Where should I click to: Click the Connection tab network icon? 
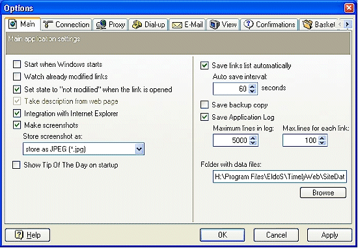tap(48, 25)
